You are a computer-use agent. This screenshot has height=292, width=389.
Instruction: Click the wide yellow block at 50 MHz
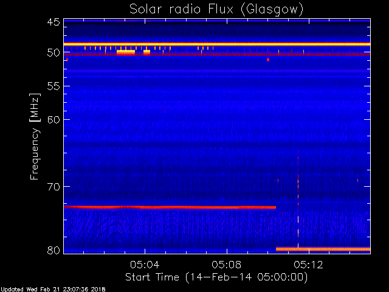point(126,52)
